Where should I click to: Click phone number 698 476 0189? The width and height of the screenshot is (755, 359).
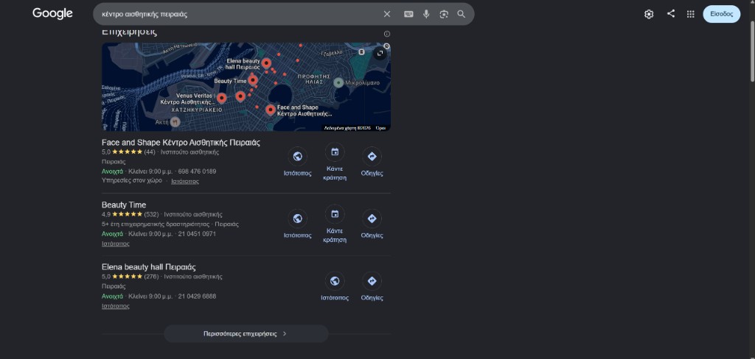[x=197, y=171]
